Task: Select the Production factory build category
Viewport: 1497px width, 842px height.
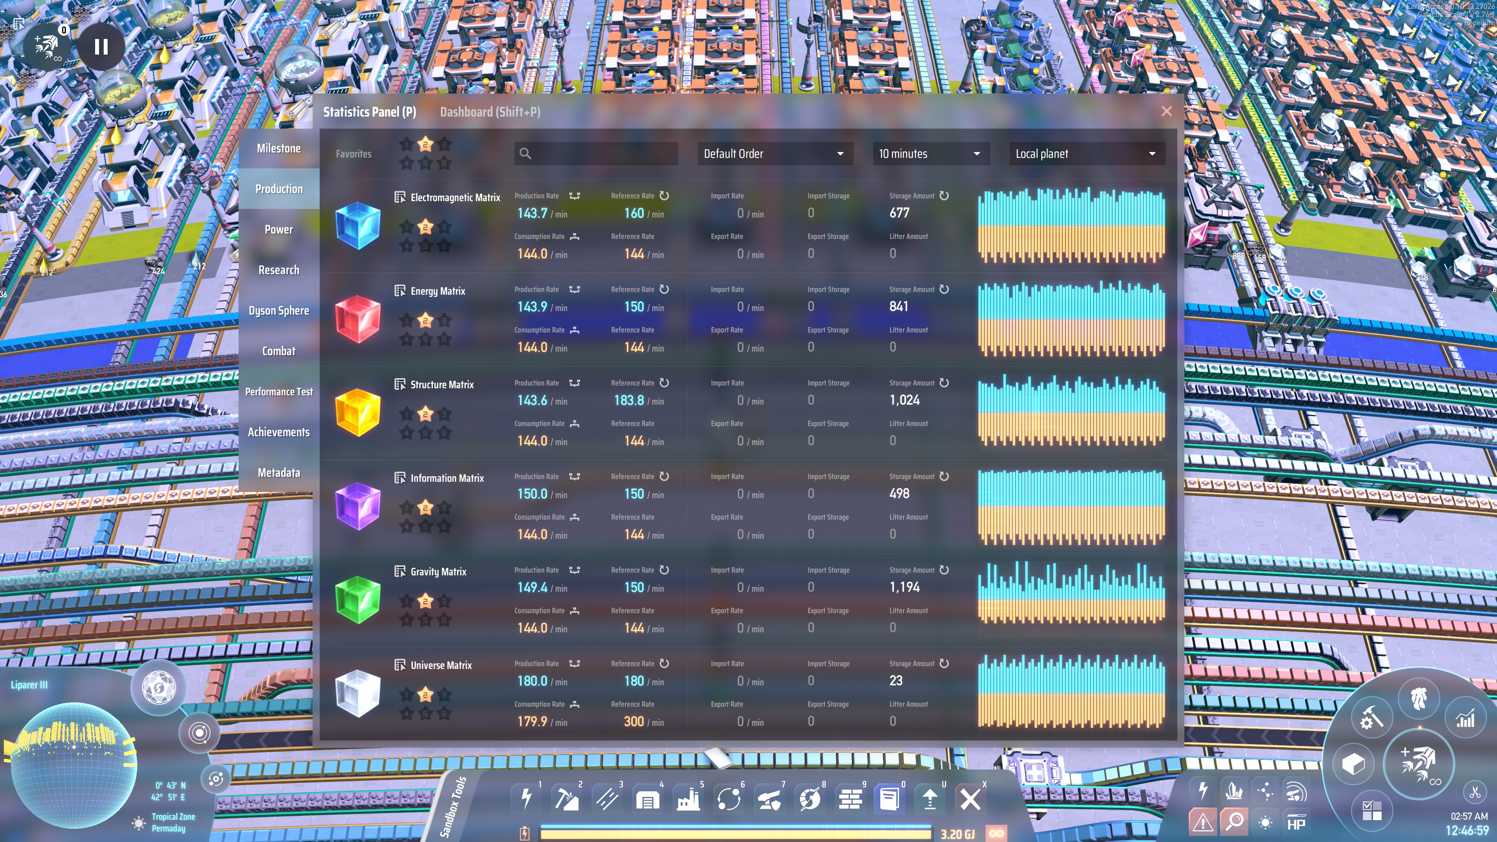Action: pos(688,799)
